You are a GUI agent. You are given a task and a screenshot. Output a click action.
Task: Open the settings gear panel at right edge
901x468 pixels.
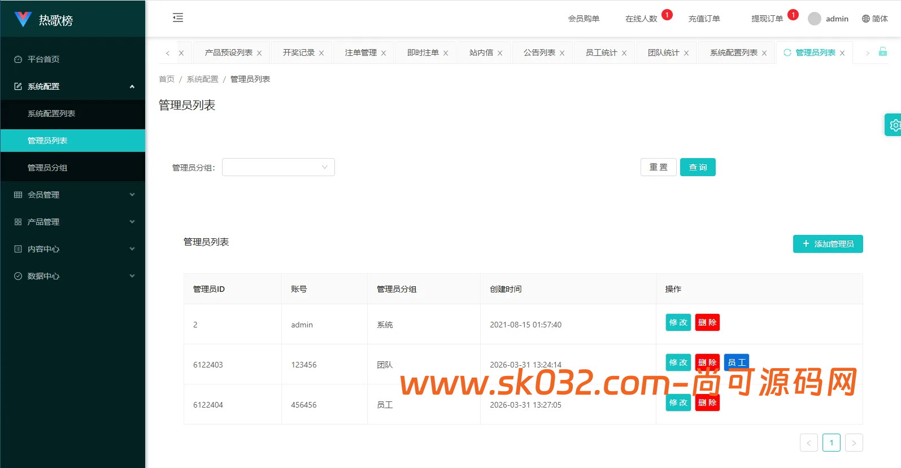coord(894,125)
